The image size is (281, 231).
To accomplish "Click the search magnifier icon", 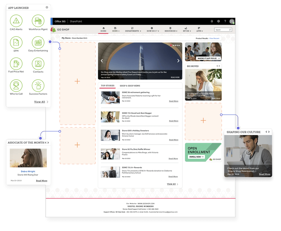I will click(x=230, y=30).
